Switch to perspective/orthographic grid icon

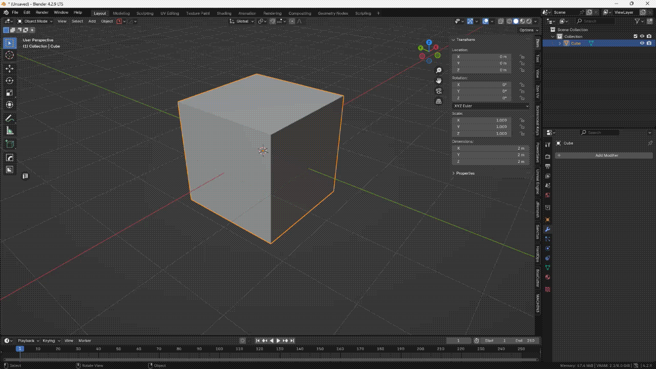(439, 101)
